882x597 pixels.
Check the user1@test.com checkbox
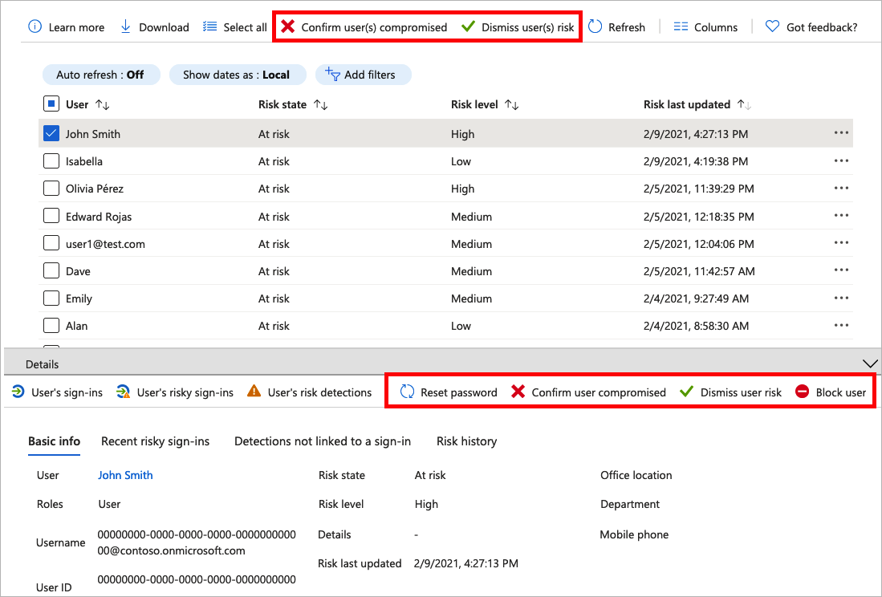pos(51,243)
